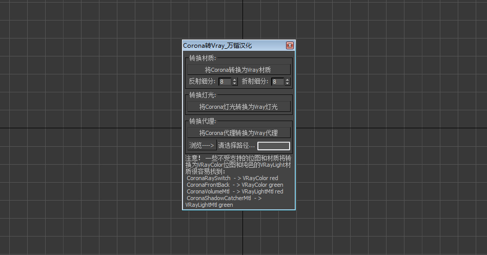Click the 转换灯光 group label
Viewport: 487px width, 255px height.
tap(202, 95)
